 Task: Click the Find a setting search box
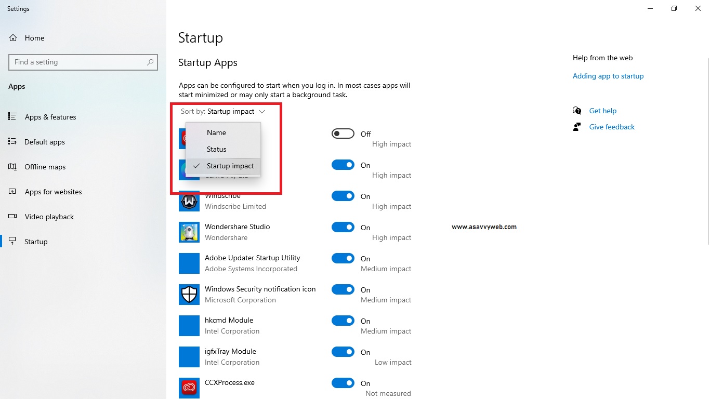[78, 62]
